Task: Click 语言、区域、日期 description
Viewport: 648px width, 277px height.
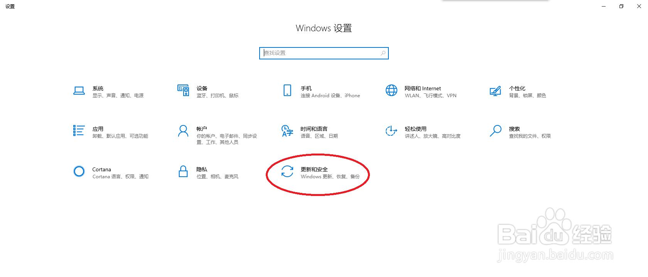Action: (x=319, y=136)
